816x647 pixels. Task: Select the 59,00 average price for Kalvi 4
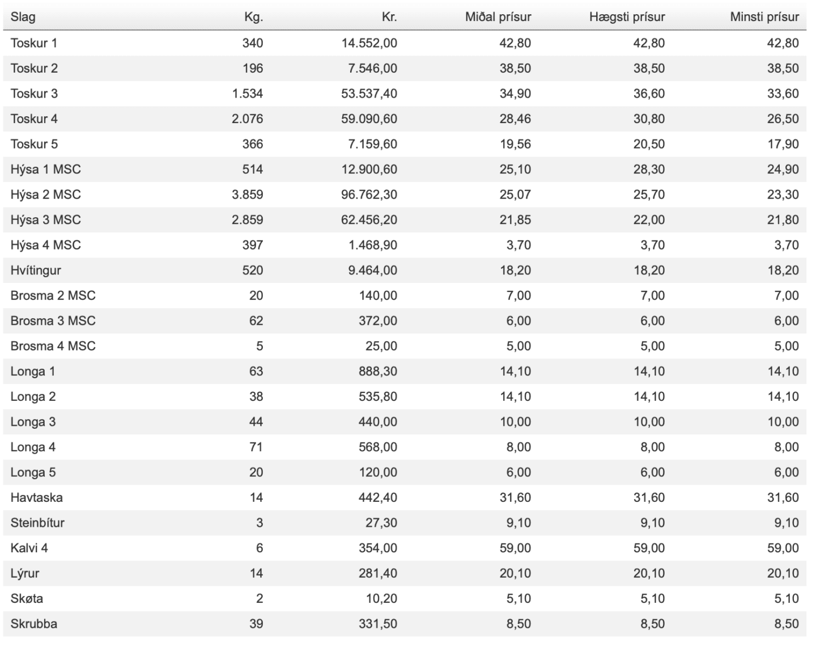click(x=515, y=548)
